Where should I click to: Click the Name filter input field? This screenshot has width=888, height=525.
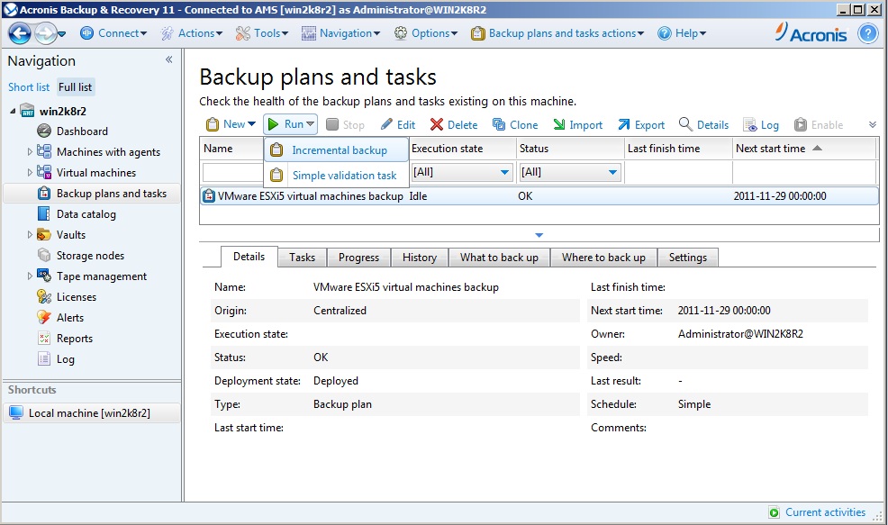click(232, 172)
